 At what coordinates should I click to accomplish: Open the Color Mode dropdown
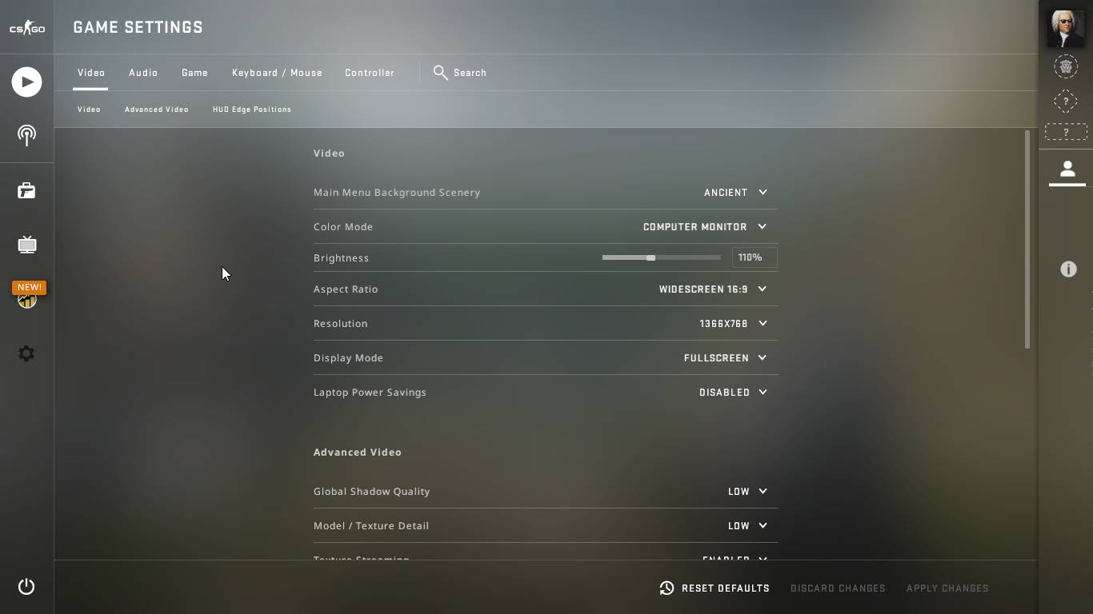pyautogui.click(x=705, y=227)
